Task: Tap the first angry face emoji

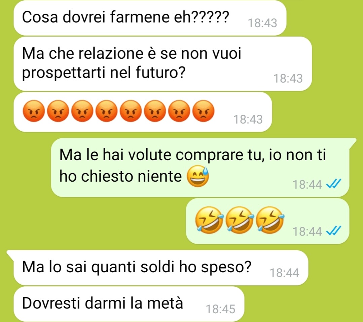Action: coord(34,111)
